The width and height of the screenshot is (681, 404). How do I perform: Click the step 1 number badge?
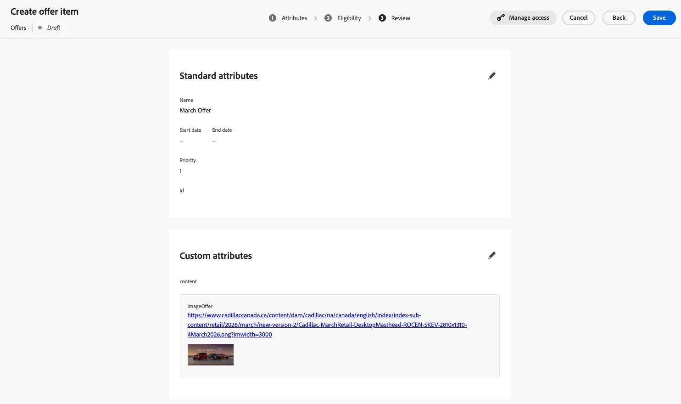(x=273, y=18)
